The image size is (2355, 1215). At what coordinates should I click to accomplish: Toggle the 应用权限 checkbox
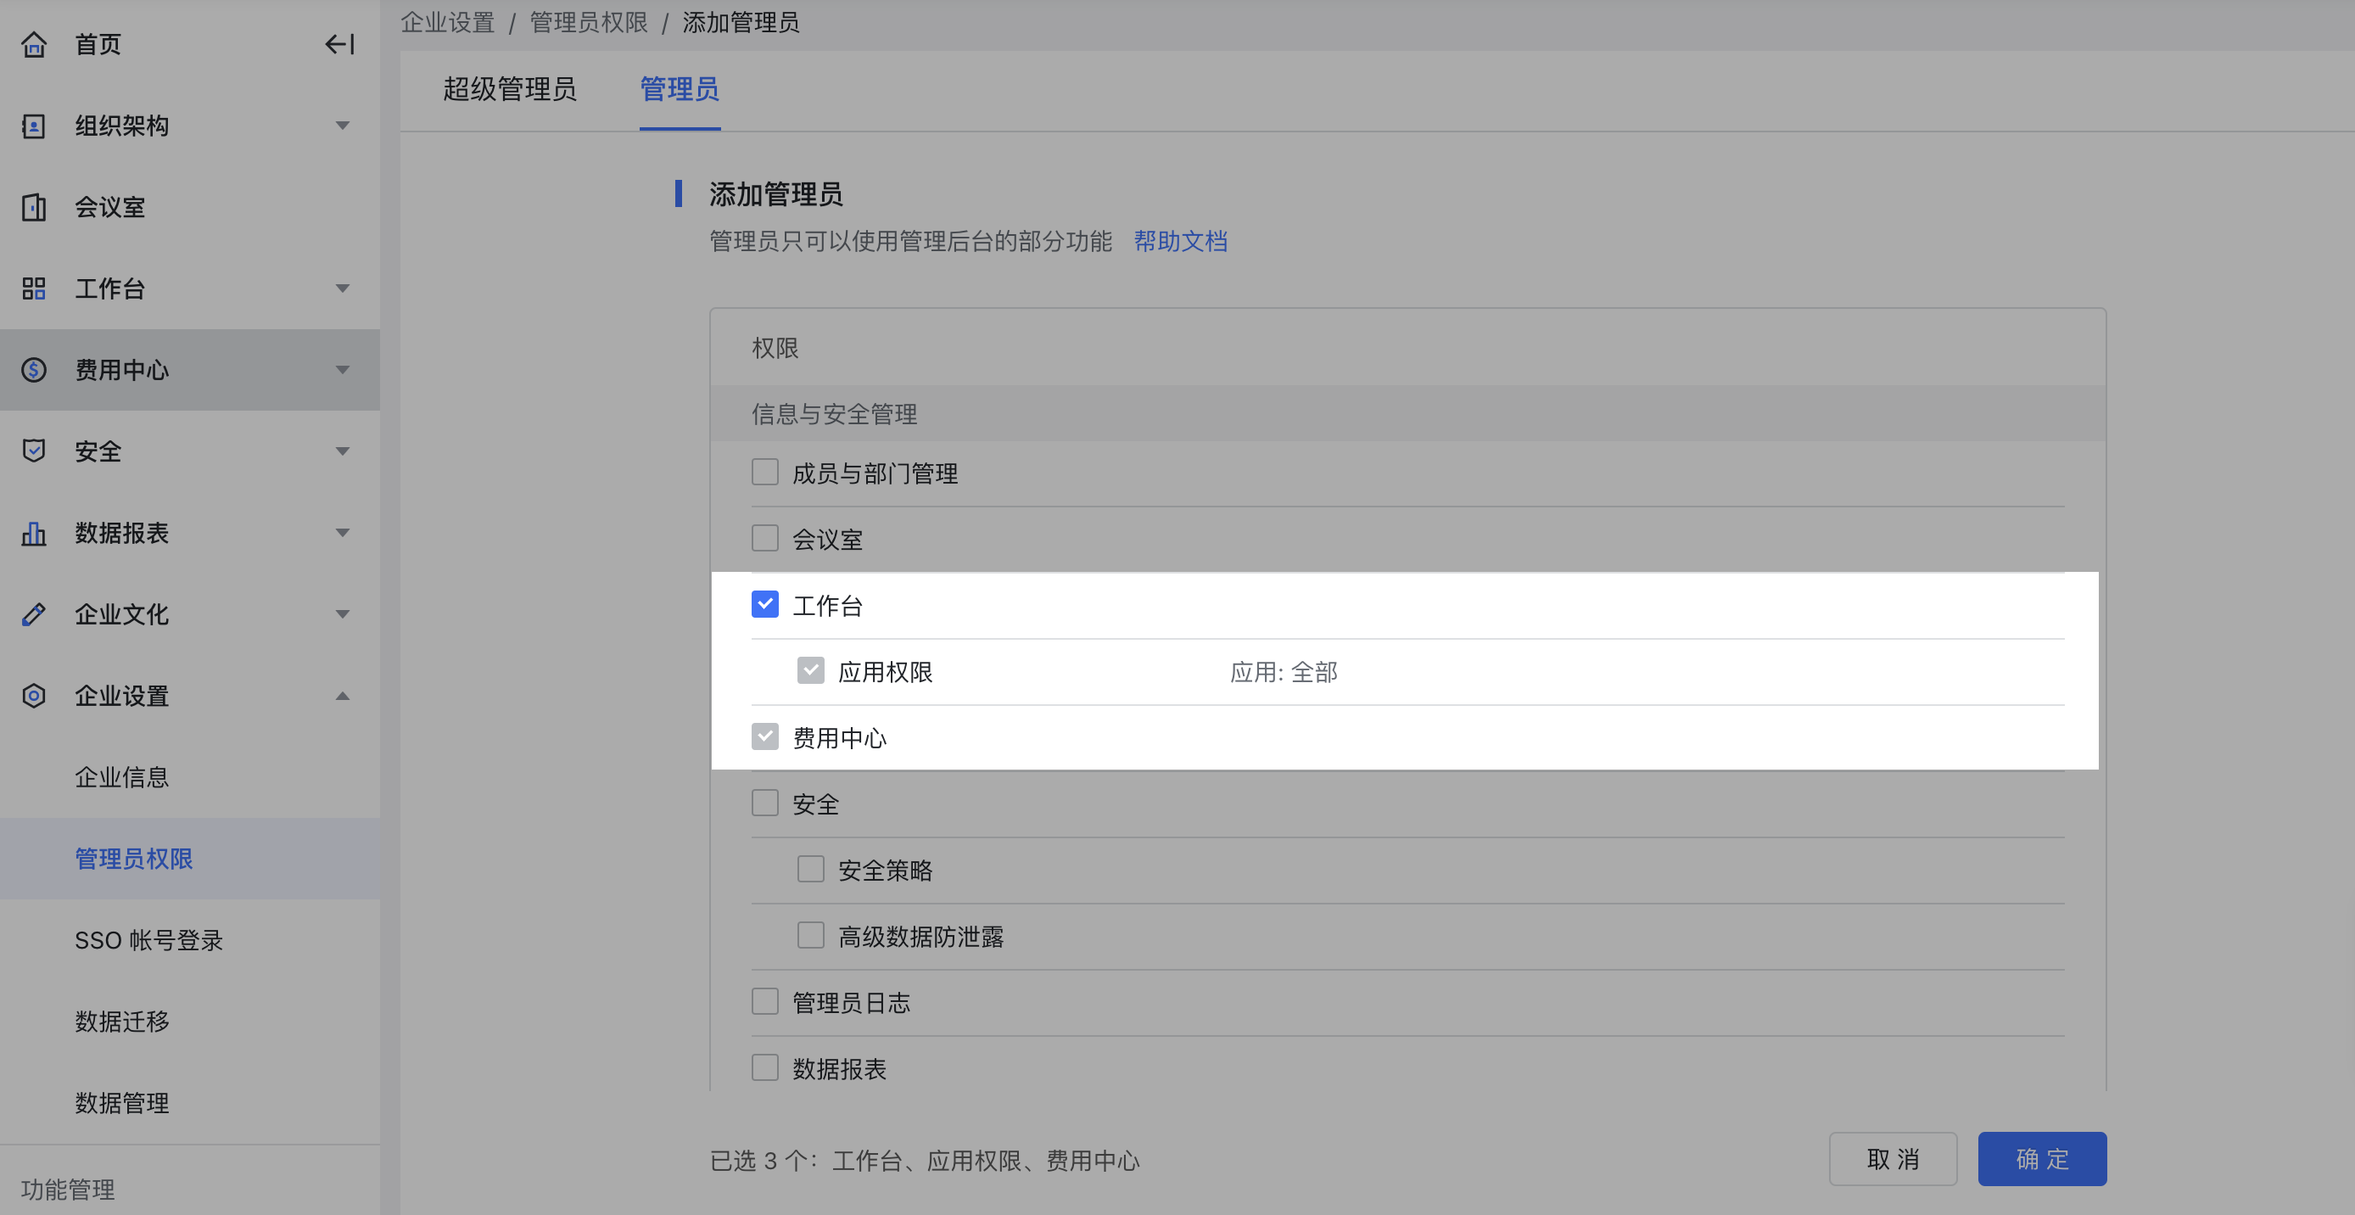811,671
